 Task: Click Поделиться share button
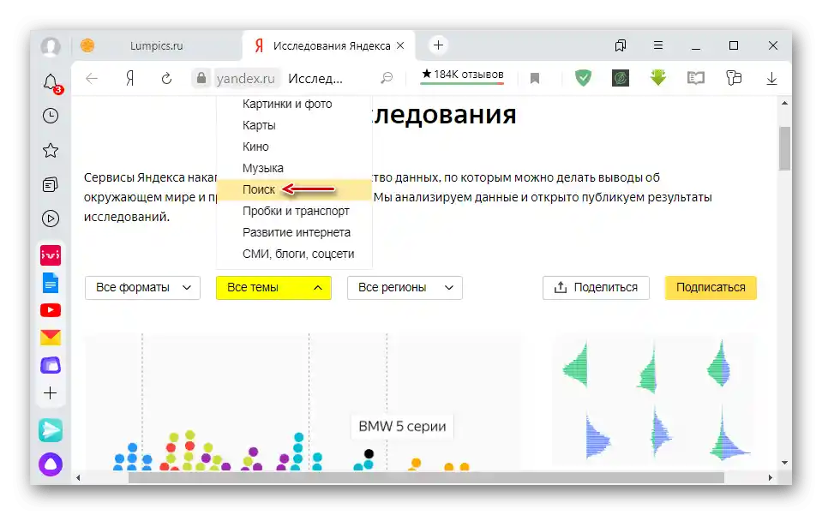click(596, 288)
